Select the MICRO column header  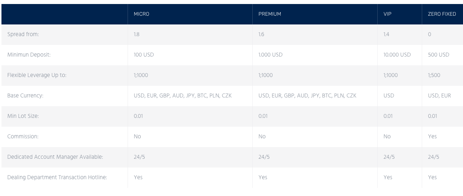point(141,14)
